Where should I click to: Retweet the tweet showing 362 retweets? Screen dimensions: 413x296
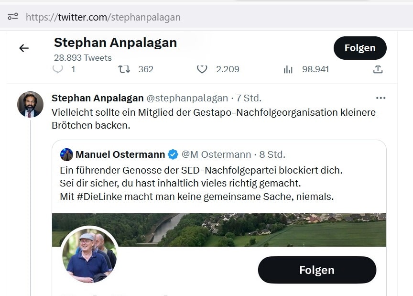[x=124, y=69]
